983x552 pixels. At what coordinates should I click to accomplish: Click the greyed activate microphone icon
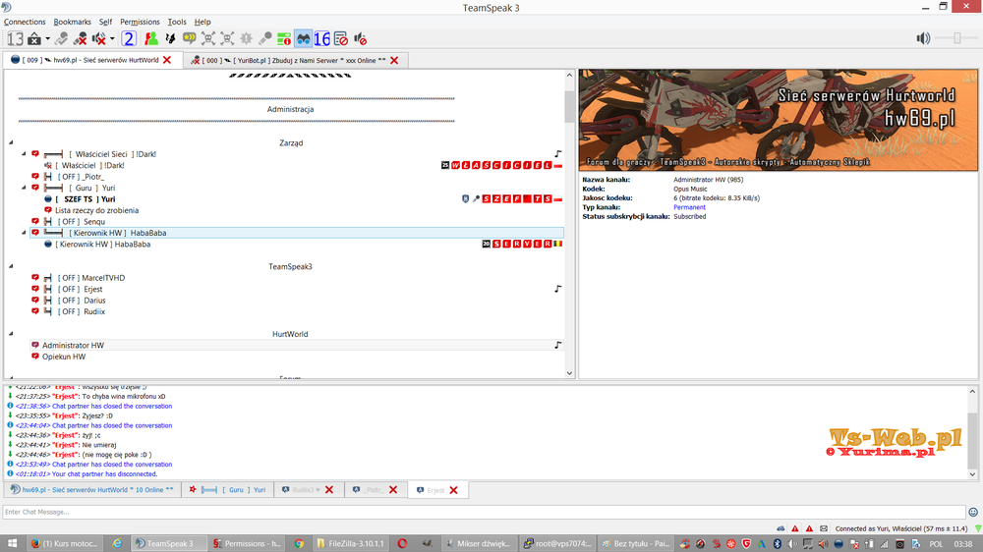click(61, 39)
